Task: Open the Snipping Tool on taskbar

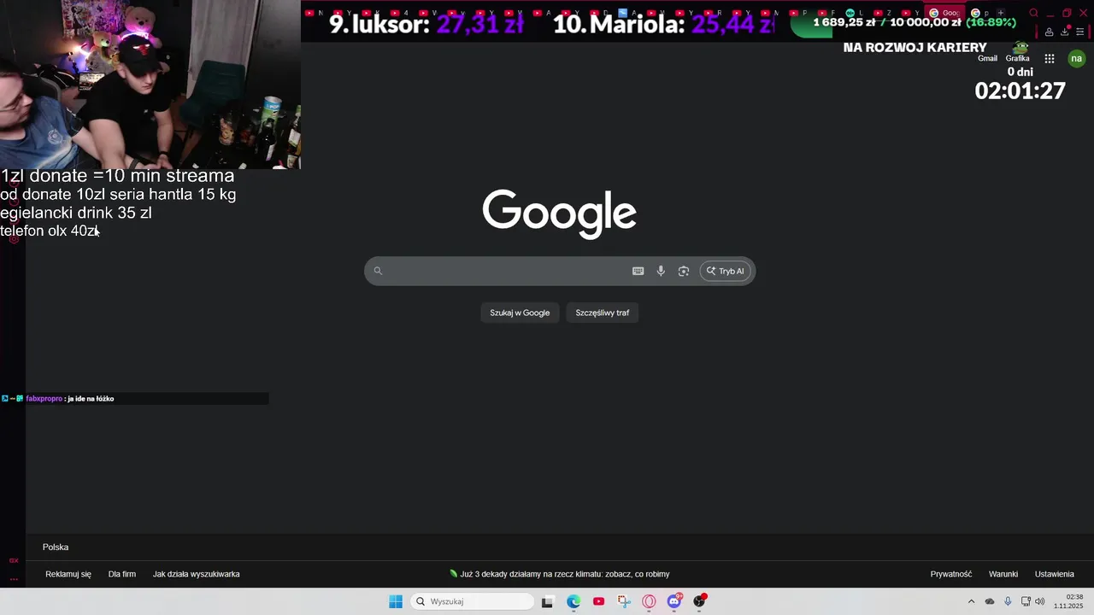Action: pos(624,601)
